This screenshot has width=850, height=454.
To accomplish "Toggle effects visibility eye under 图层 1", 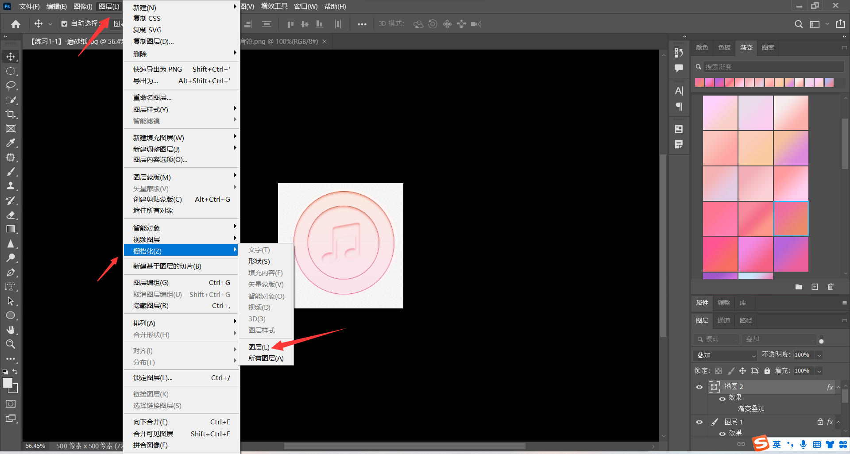I will pos(722,434).
